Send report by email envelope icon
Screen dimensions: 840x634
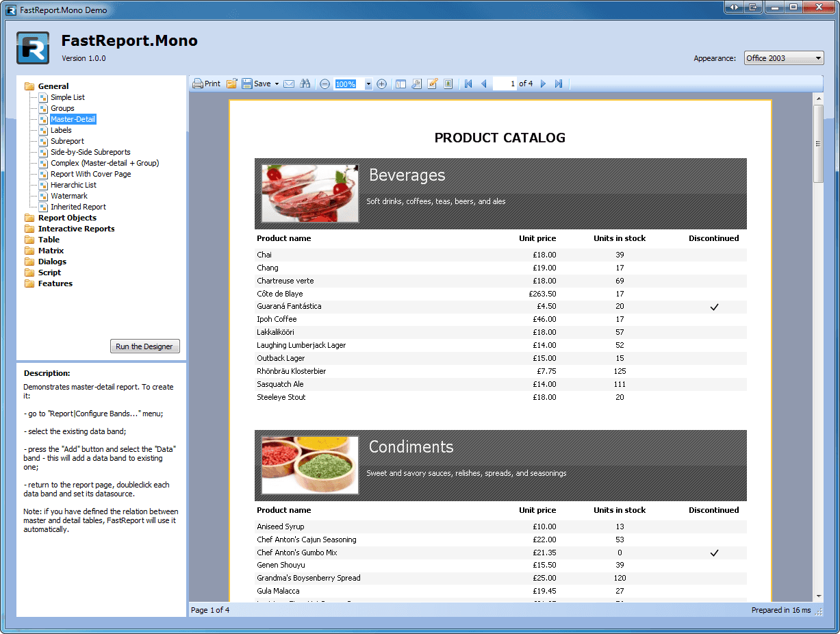[x=289, y=84]
